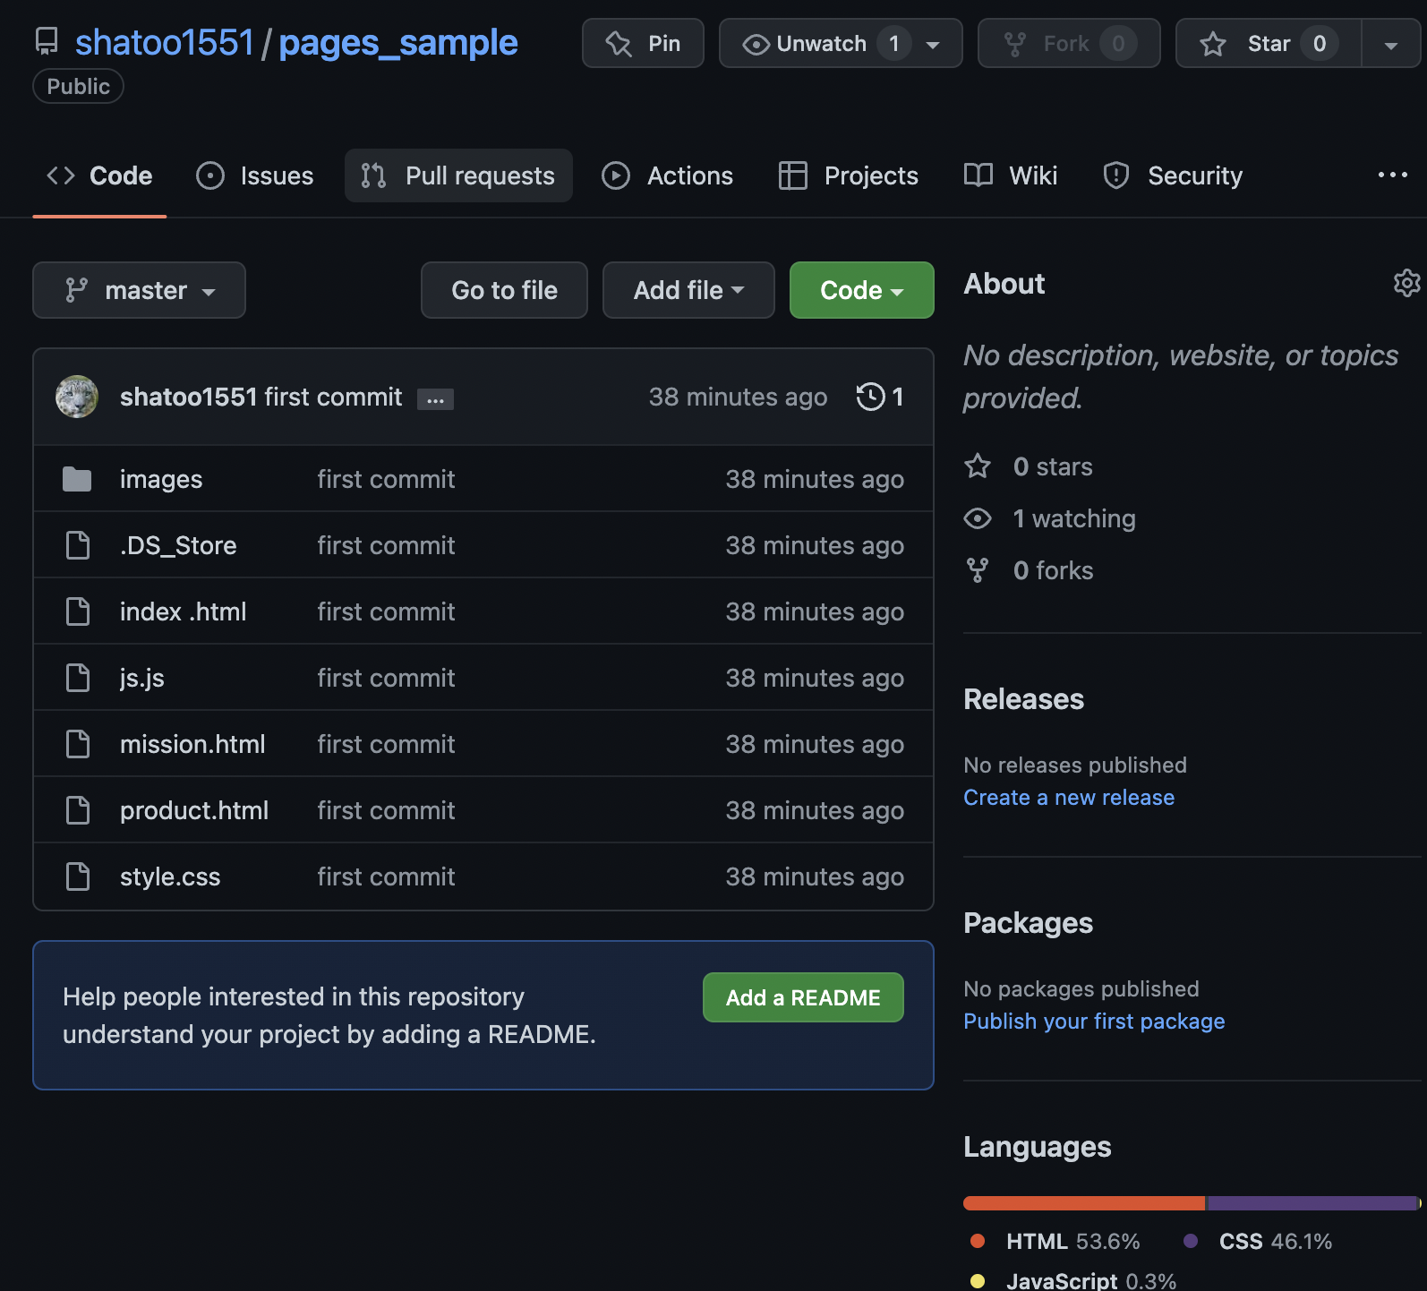
Task: Click the purple CSS segment of language bar
Action: (x=1312, y=1203)
